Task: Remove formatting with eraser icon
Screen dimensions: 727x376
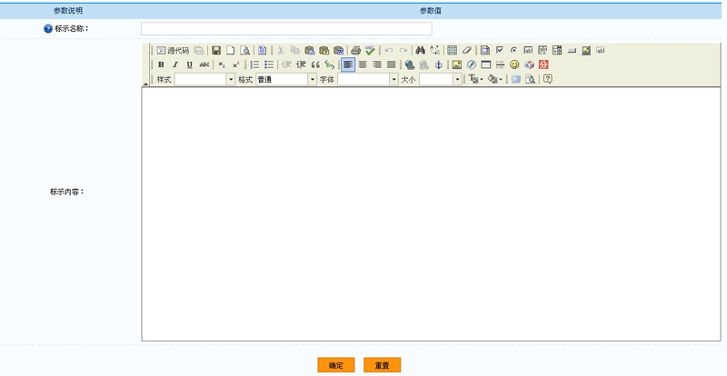Action: coord(466,51)
